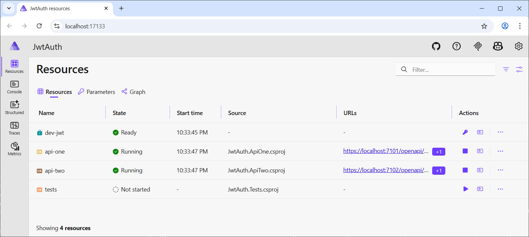The height and width of the screenshot is (237, 529).
Task: Click the Aspire logo in header
Action: tap(15, 46)
